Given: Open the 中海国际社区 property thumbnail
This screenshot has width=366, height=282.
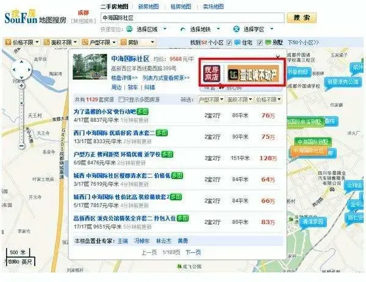Looking at the screenshot, I should pyautogui.click(x=90, y=66).
